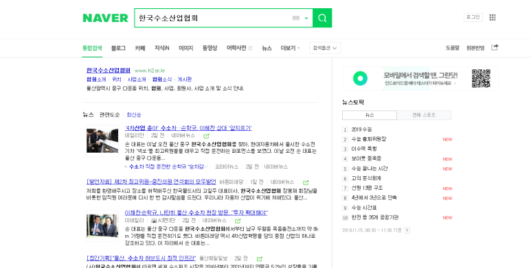531x268 pixels.
Task: Focus the search input field
Action: (x=214, y=18)
